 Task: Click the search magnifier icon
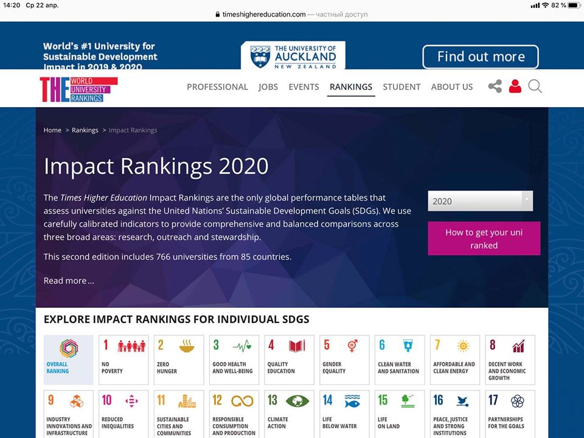[x=535, y=86]
